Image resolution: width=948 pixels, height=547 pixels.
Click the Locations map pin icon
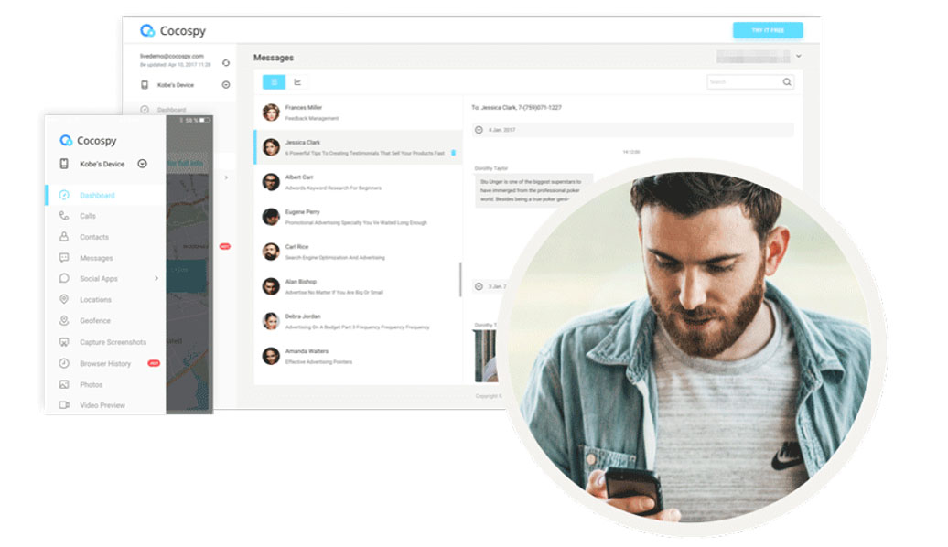(x=64, y=299)
